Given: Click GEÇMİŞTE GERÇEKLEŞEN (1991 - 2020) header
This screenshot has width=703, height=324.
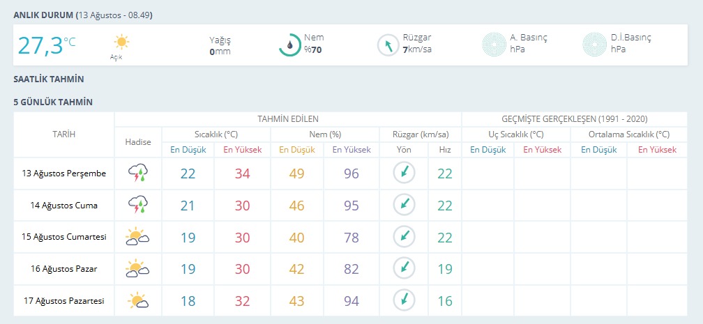Looking at the screenshot, I should [x=575, y=119].
